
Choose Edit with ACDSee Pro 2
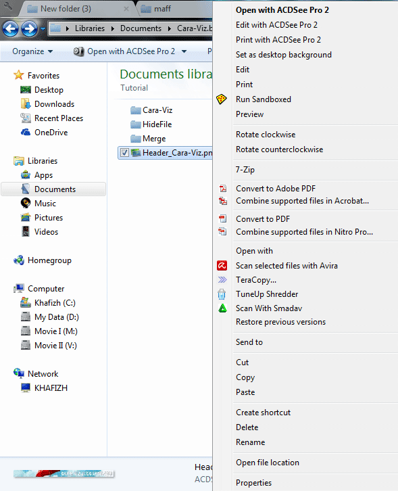tap(276, 25)
